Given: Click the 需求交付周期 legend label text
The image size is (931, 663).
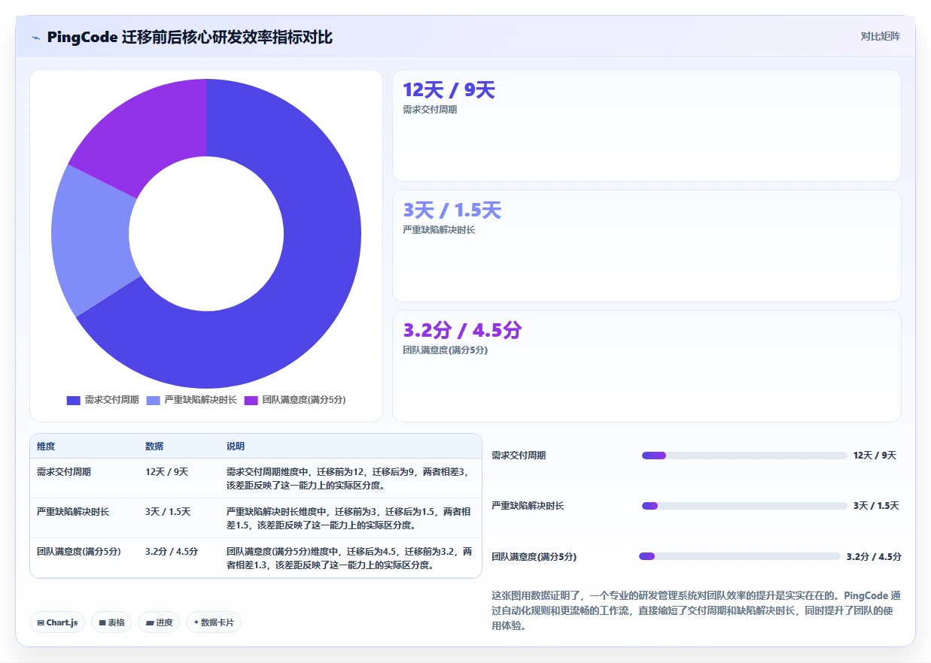Looking at the screenshot, I should tap(111, 401).
